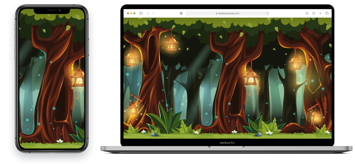This screenshot has height=164, width=355.
Task: Click the glowing lantern on the phone screen
Action: tap(78, 78)
